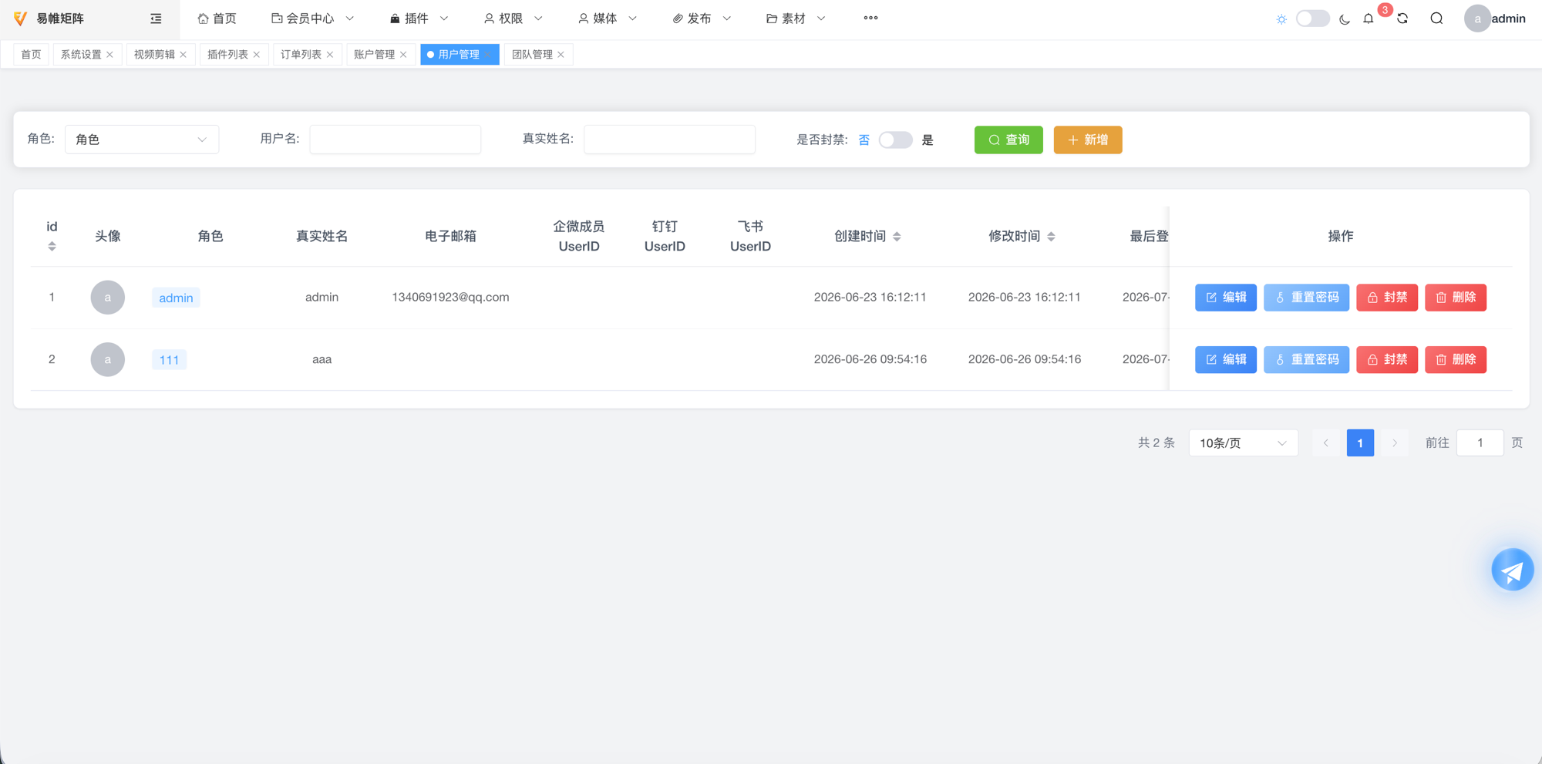Click the 111 role tag

[x=169, y=359]
